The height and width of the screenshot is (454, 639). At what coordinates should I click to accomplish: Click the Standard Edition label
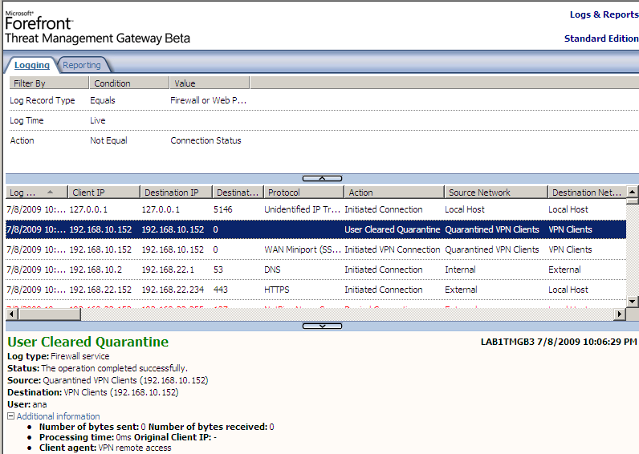pyautogui.click(x=601, y=39)
